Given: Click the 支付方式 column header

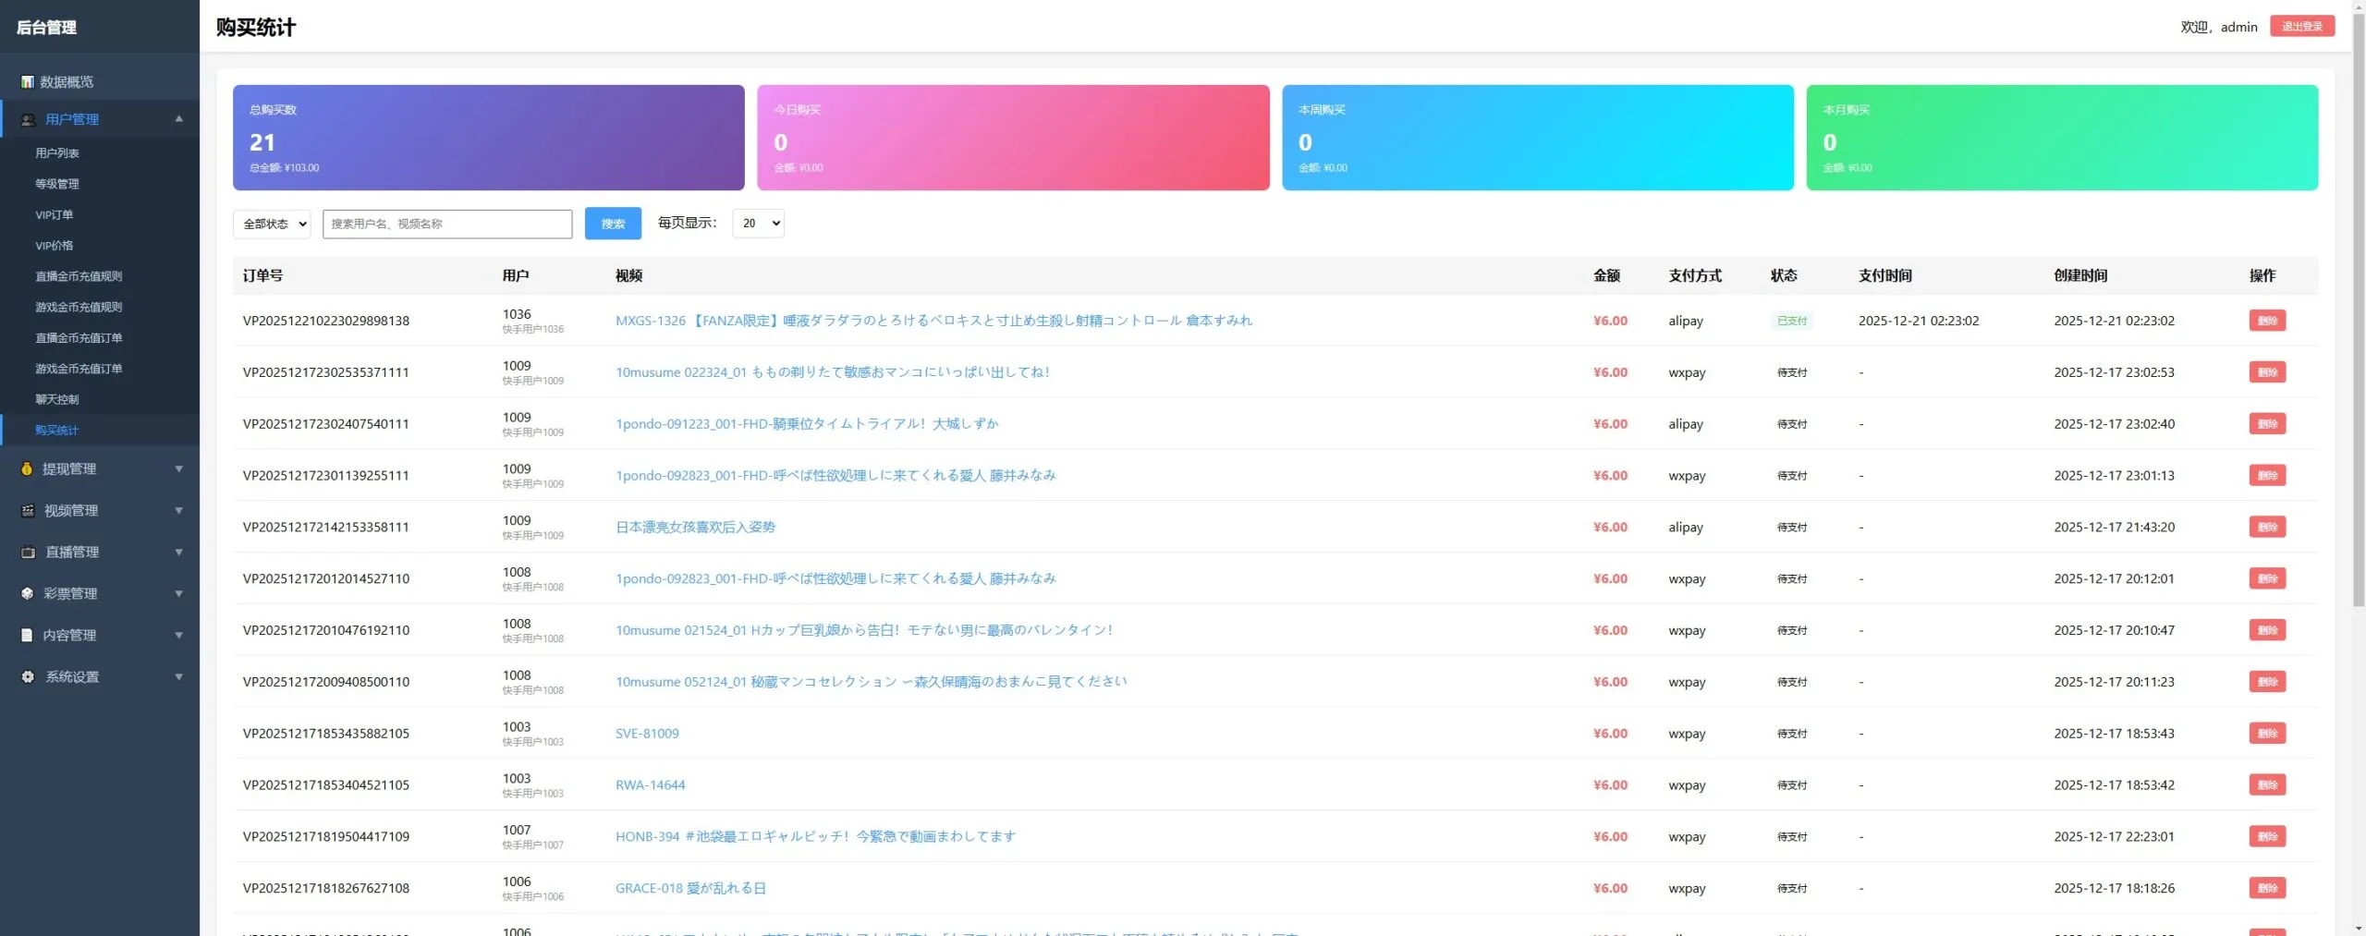Looking at the screenshot, I should [x=1695, y=275].
